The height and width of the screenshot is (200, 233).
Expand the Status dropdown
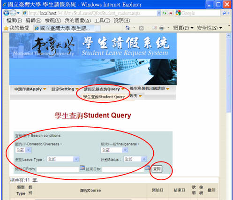[x=144, y=159]
